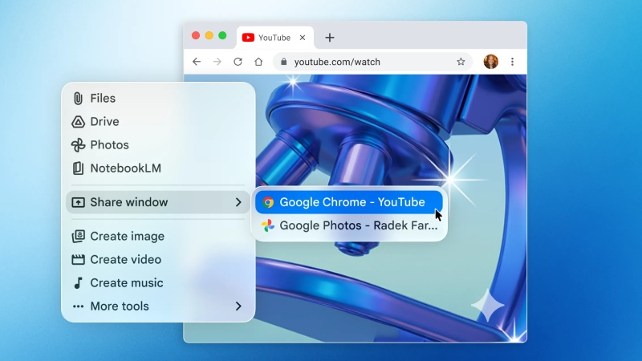Choose Create music from the menu

tap(158, 283)
